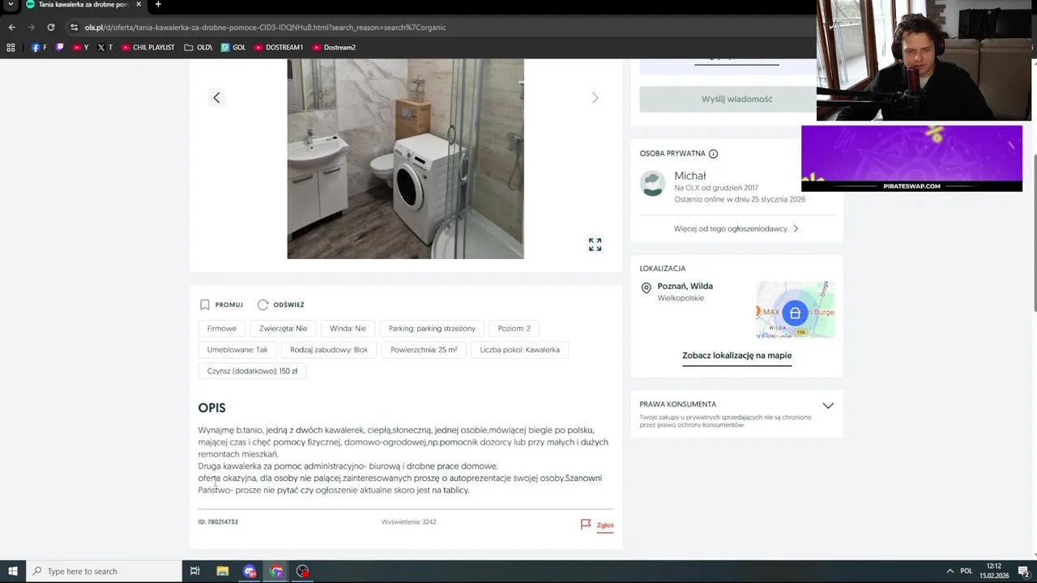This screenshot has height=583, width=1037.
Task: Click the 'Zgłoś' report link
Action: [605, 526]
